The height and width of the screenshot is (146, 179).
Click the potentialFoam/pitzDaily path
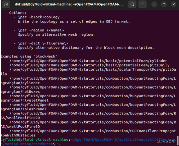[89, 65]
